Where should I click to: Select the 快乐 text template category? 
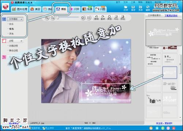point(11,24)
